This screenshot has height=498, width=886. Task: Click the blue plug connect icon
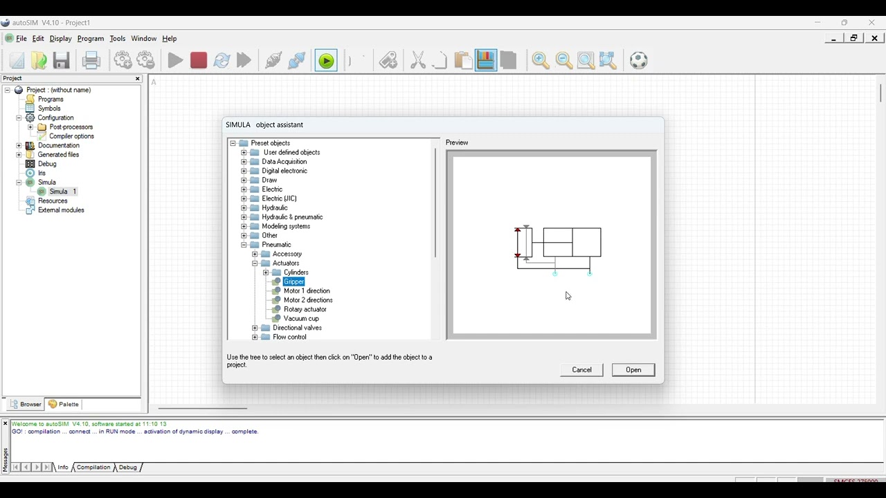297,61
